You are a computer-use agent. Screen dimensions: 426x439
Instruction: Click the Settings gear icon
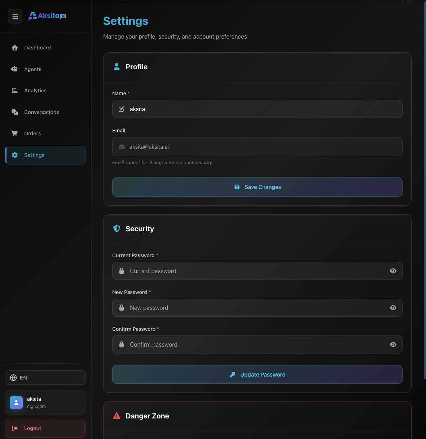click(x=14, y=155)
